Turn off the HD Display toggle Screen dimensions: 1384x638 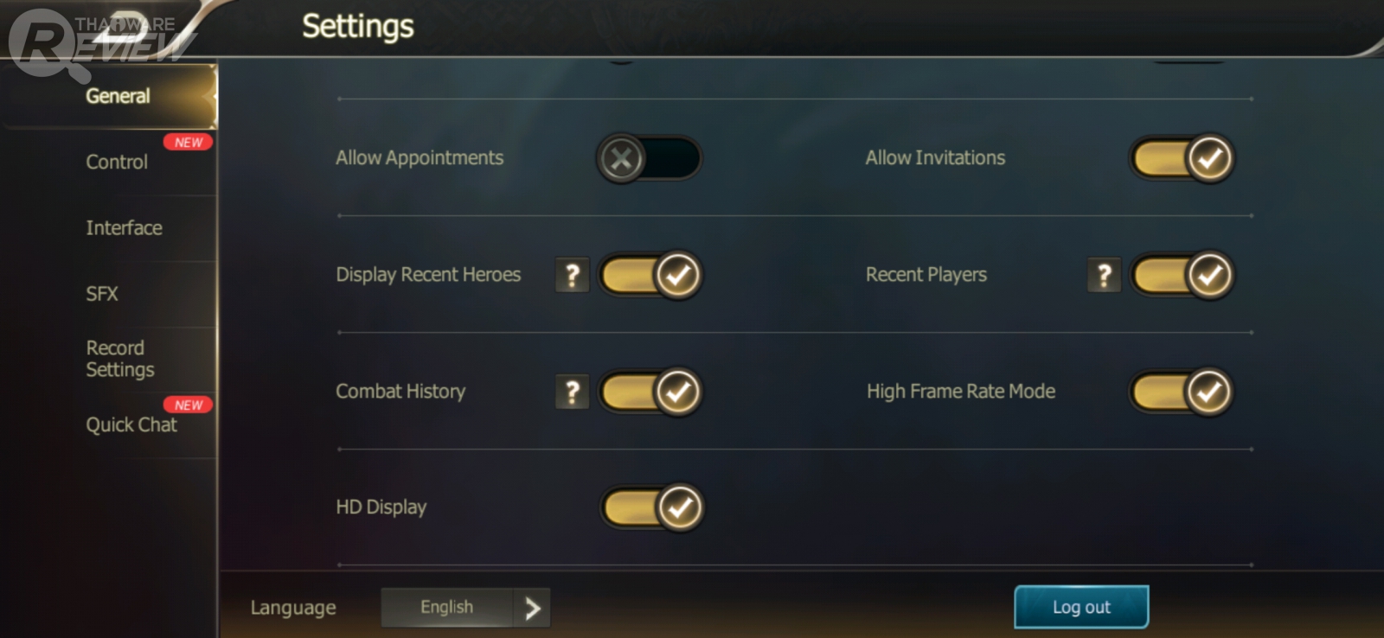[652, 507]
